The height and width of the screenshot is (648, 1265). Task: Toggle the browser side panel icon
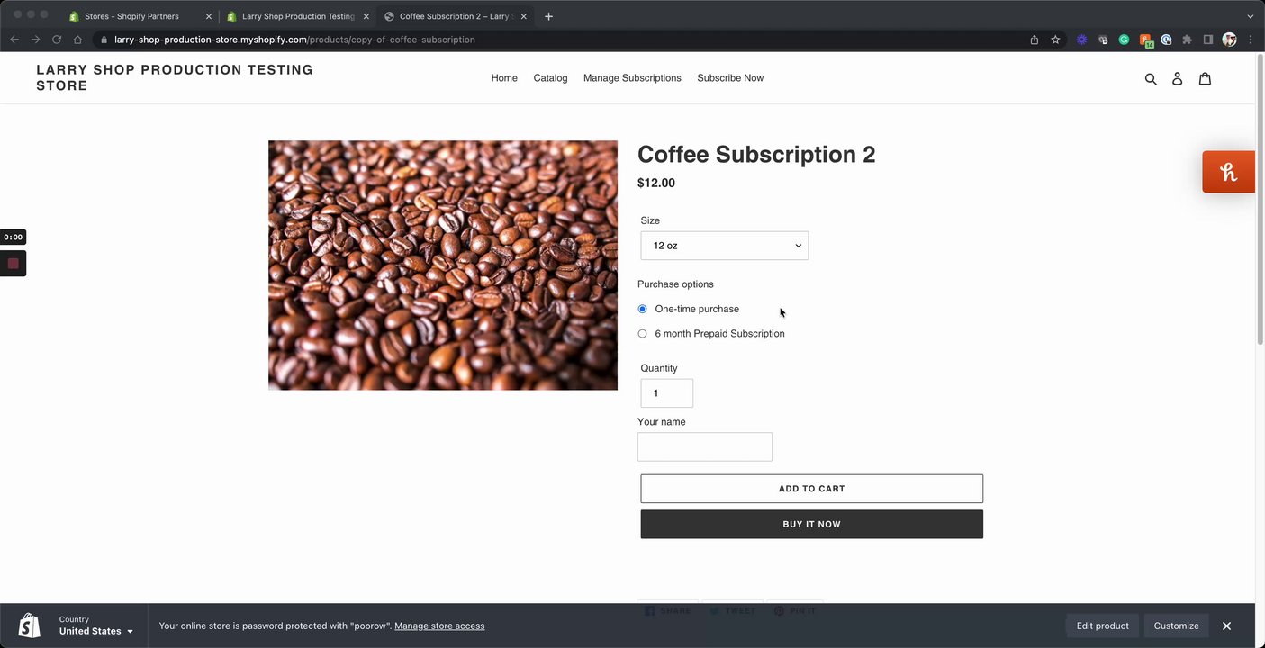click(x=1208, y=40)
